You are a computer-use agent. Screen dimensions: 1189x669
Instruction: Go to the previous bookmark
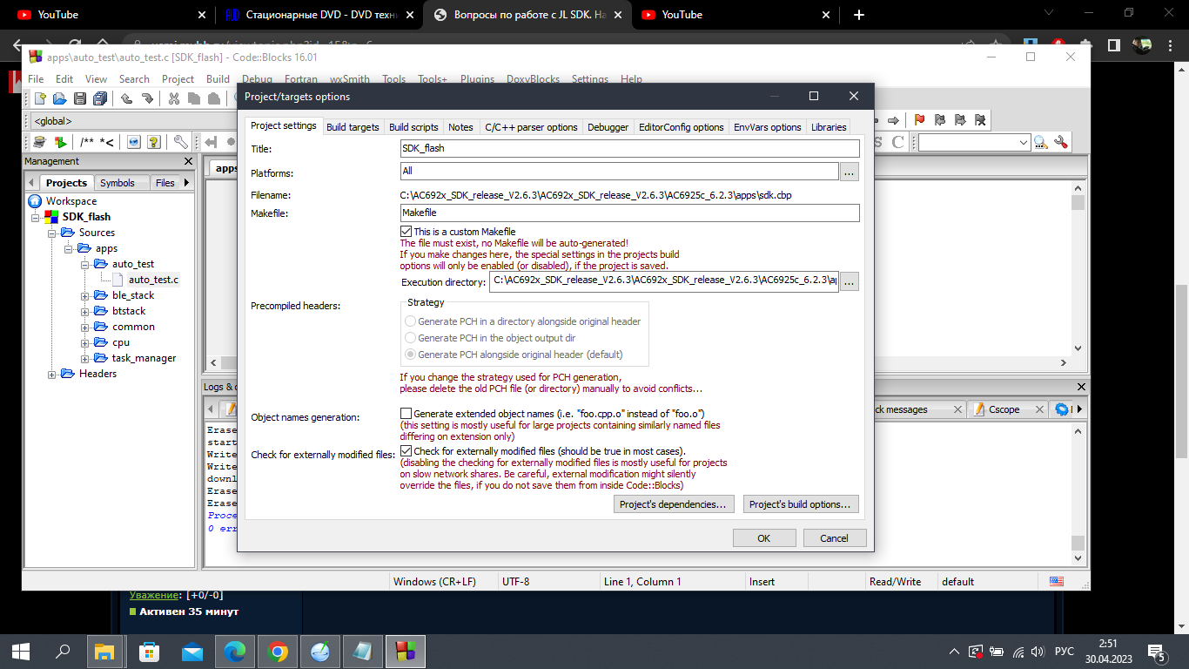(939, 120)
